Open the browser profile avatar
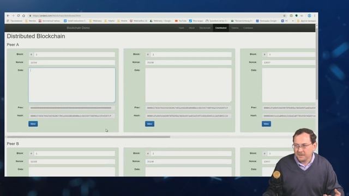Screen dimensions: 349x196 (x=309, y=16)
